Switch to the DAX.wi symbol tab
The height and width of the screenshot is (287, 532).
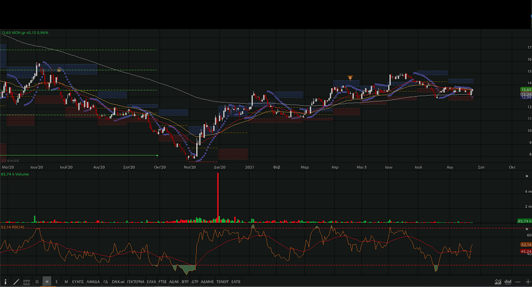click(118, 282)
